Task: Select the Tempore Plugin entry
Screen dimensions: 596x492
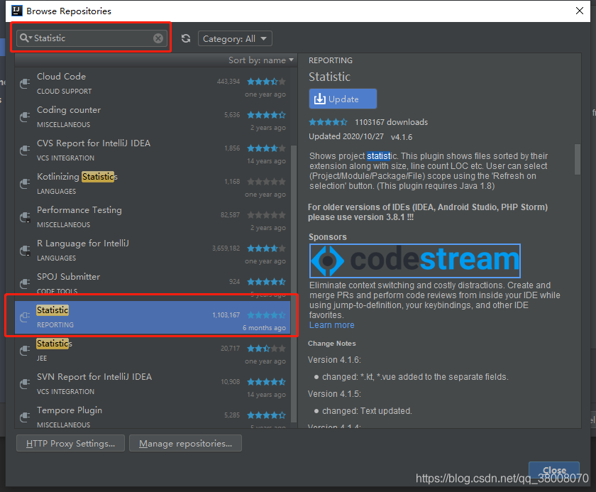Action: coord(153,415)
